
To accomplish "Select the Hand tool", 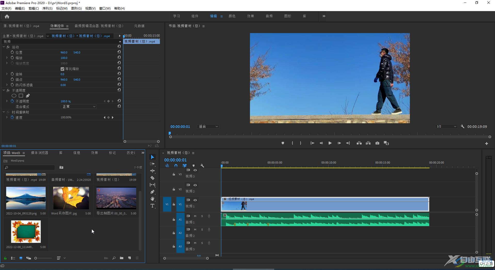I will click(152, 199).
